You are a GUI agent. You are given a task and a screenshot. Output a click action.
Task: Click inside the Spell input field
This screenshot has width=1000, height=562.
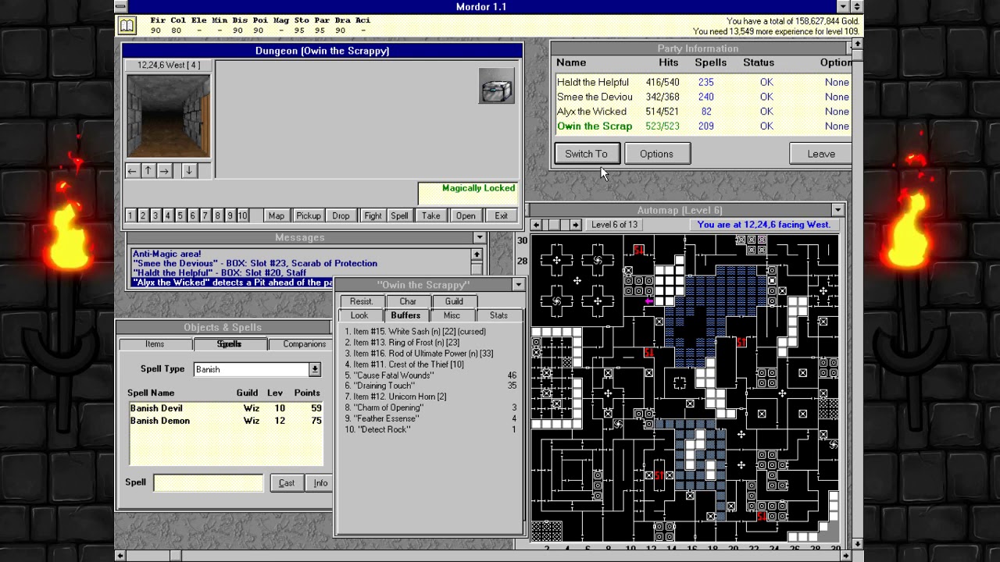[209, 483]
